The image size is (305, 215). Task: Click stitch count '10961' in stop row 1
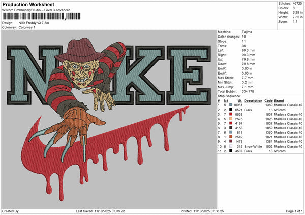(x=238, y=105)
